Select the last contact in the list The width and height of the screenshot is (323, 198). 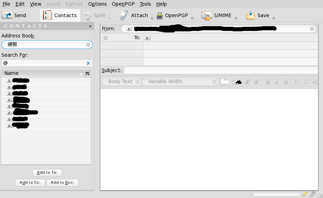tap(46, 126)
